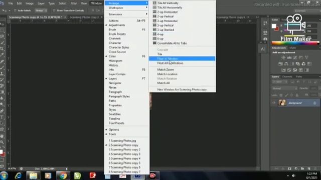Screen dimensions: 321x180
Task: Add a Hue/Saturation adjustment
Action: 280,64
